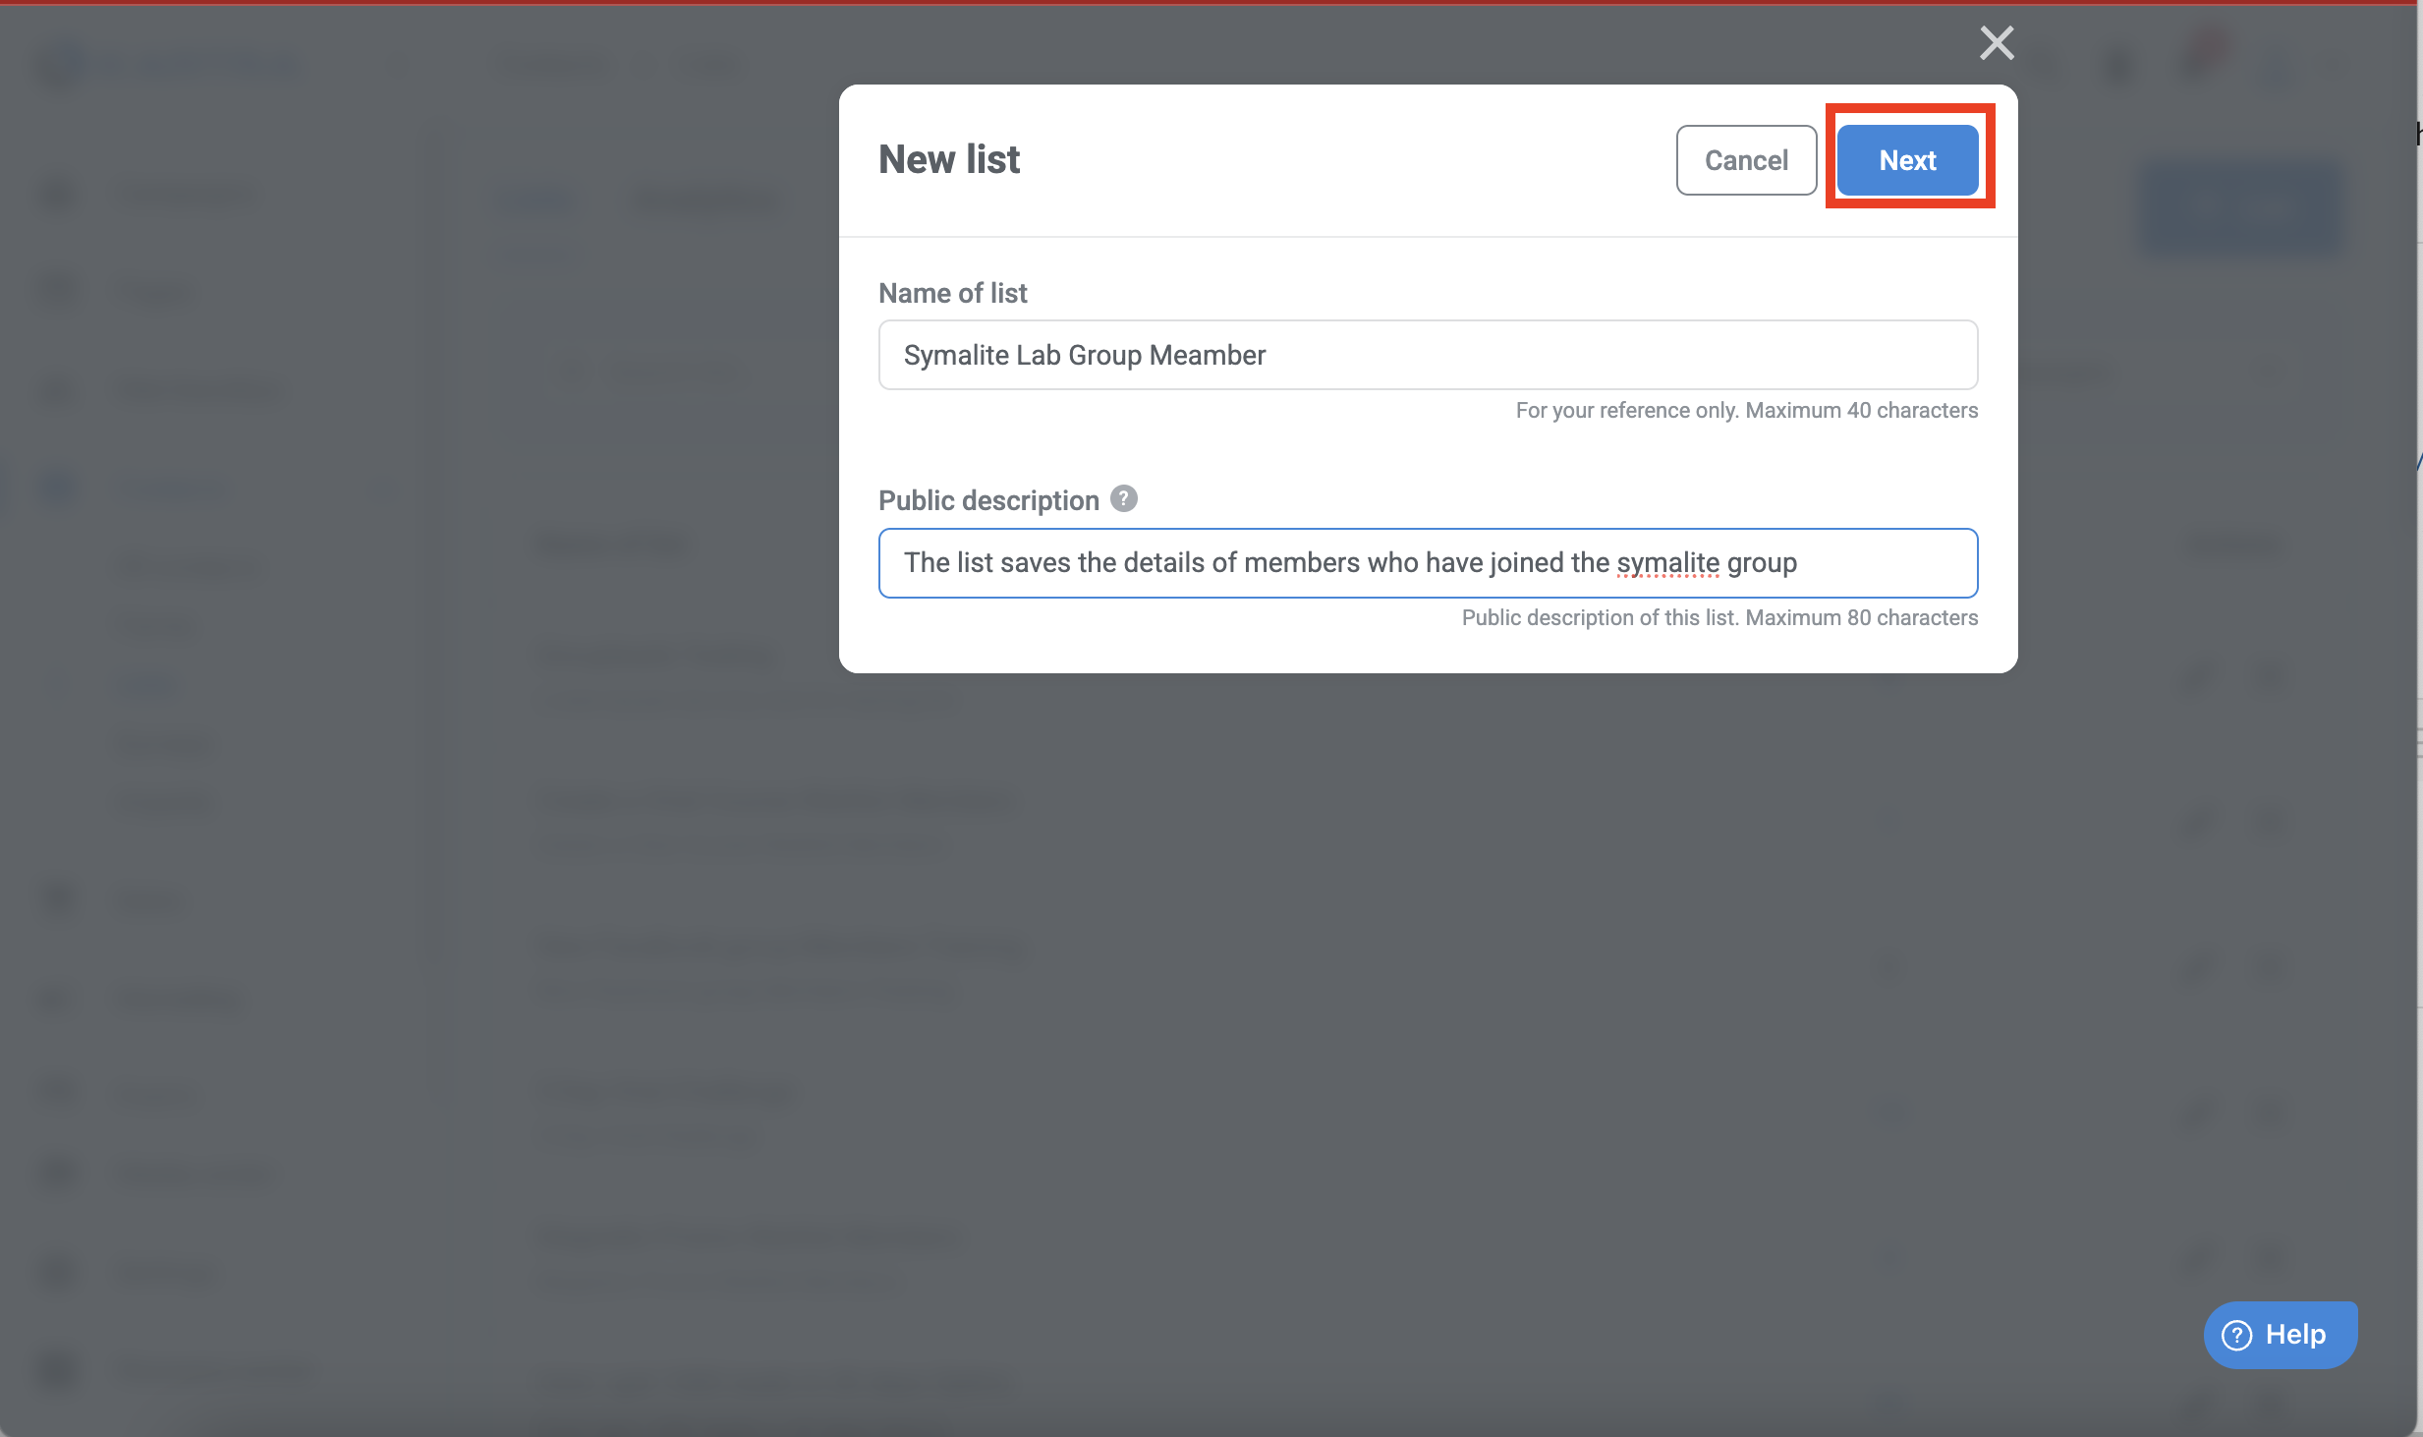Click the Public description label text
2423x1437 pixels.
(987, 500)
